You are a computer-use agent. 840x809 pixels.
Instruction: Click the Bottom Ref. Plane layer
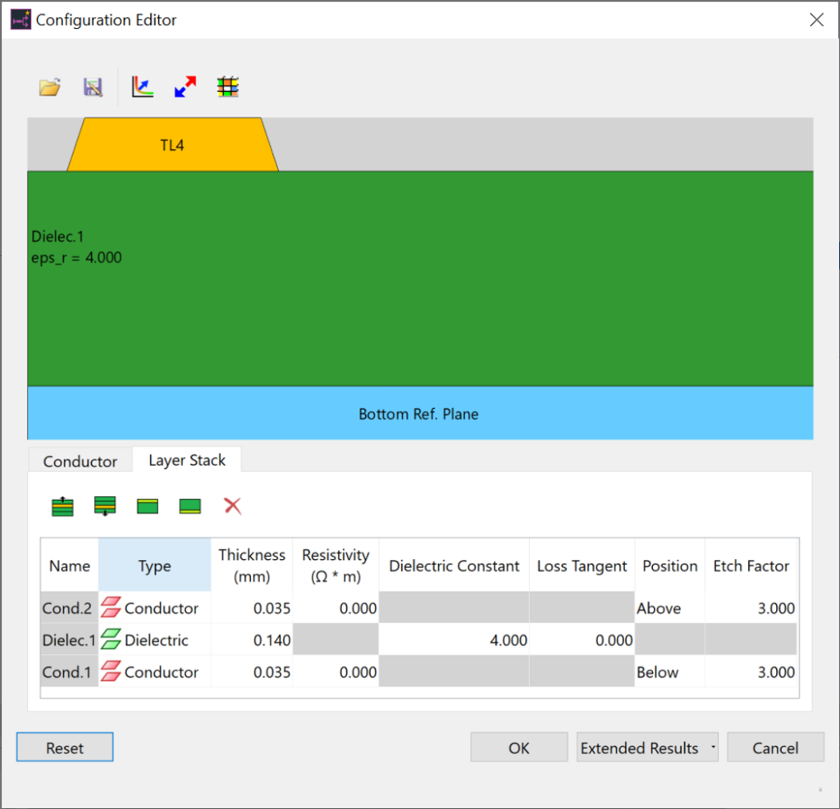pos(420,413)
